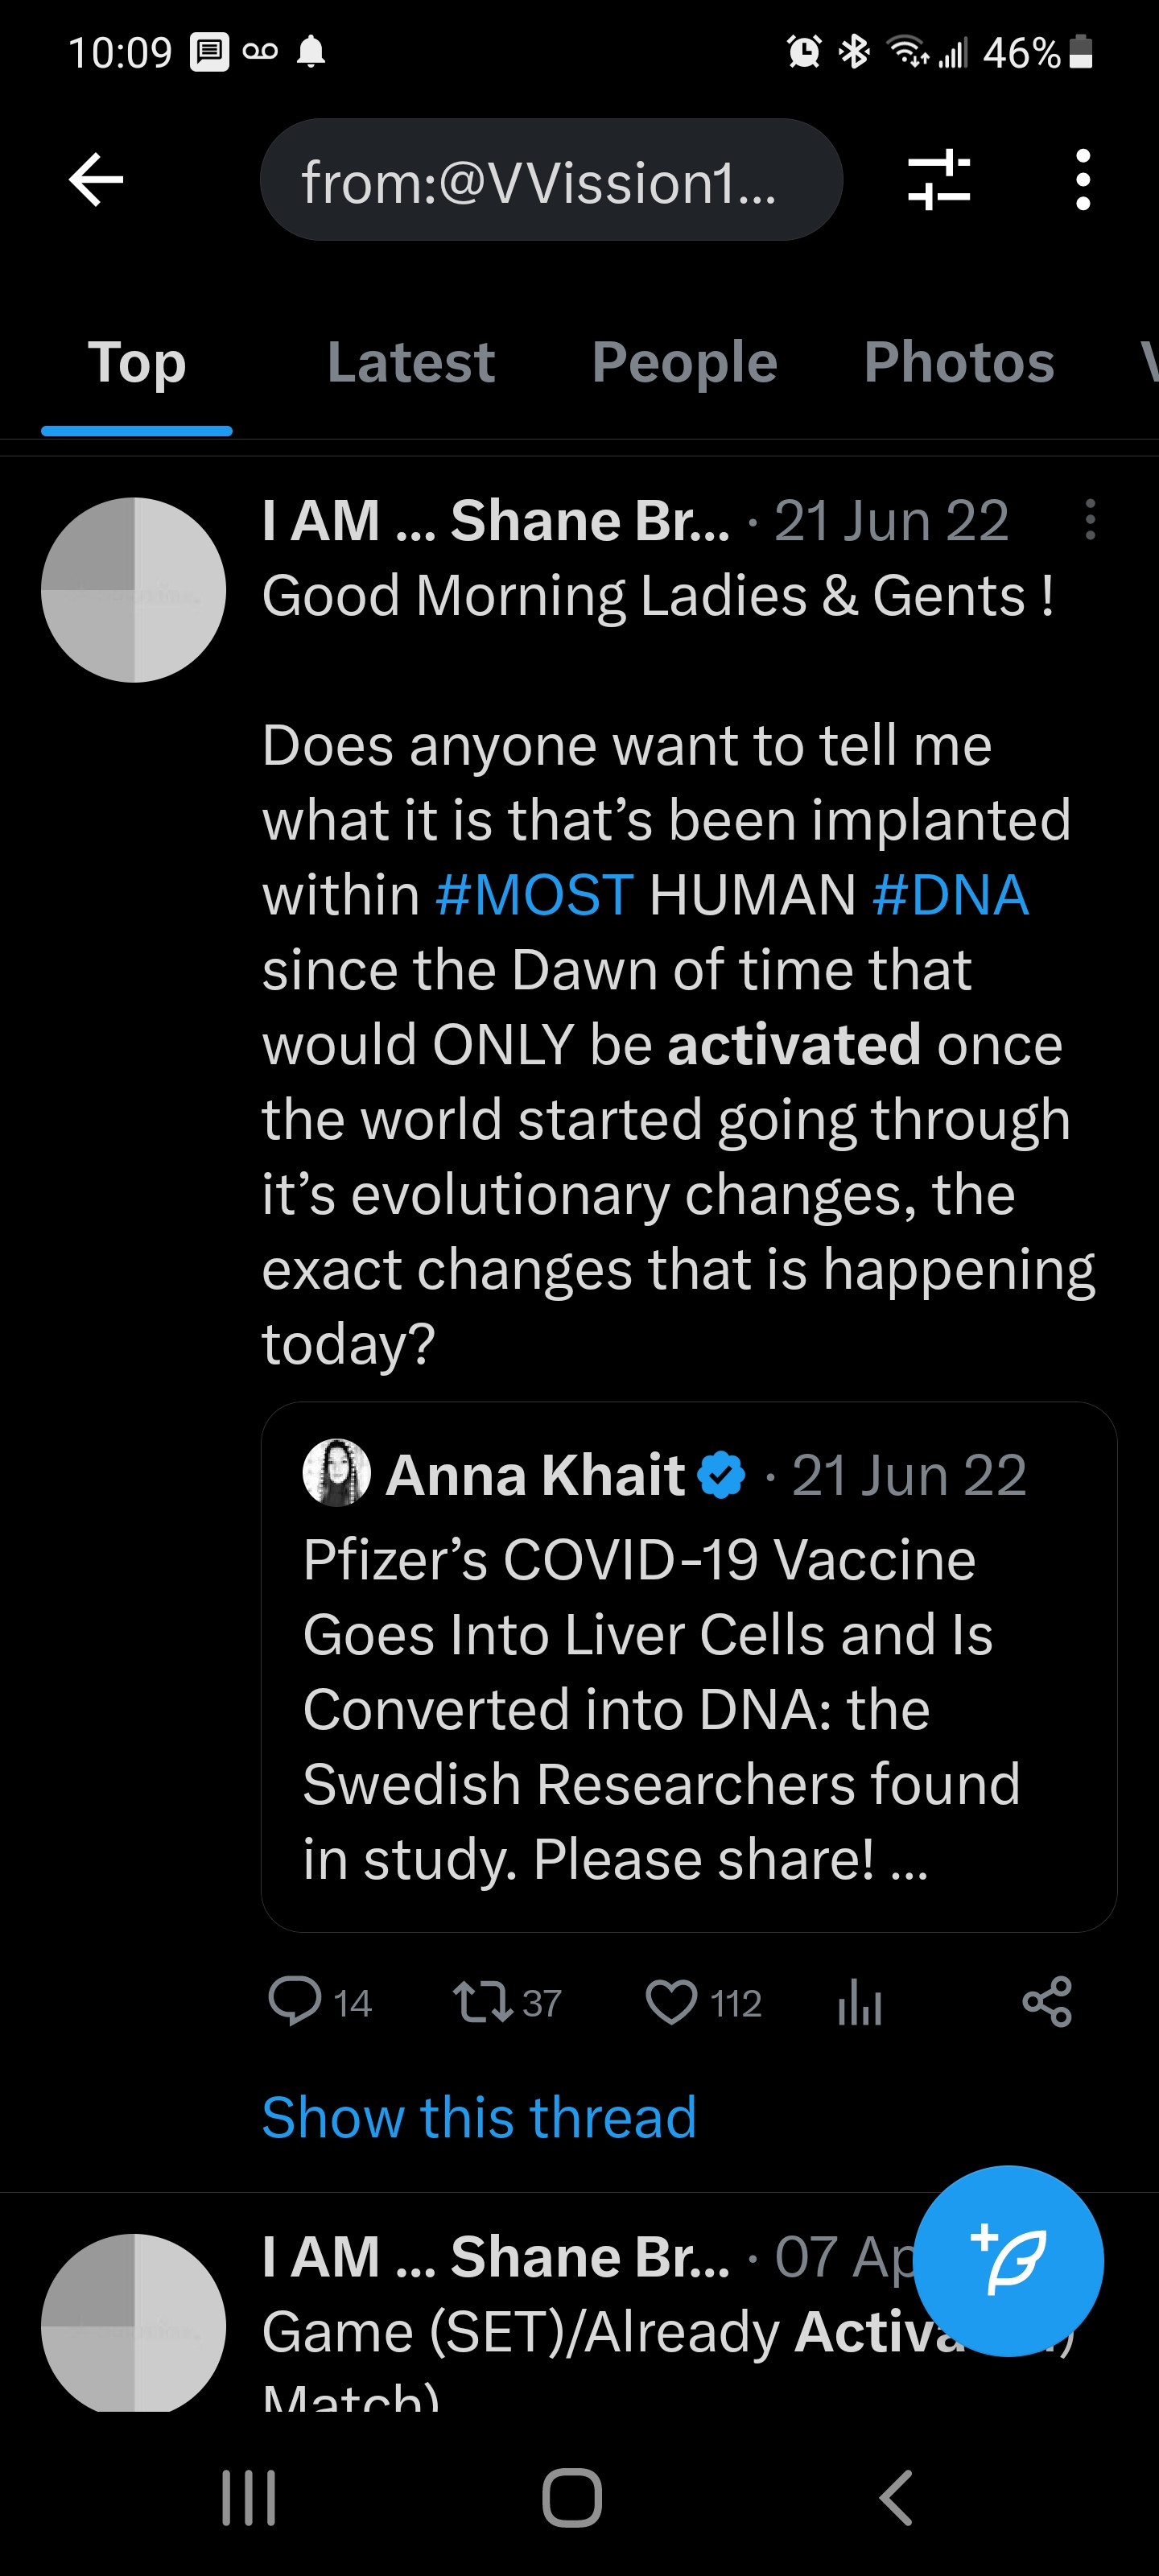
Task: Tap the share icon on the tweet
Action: [1047, 2002]
